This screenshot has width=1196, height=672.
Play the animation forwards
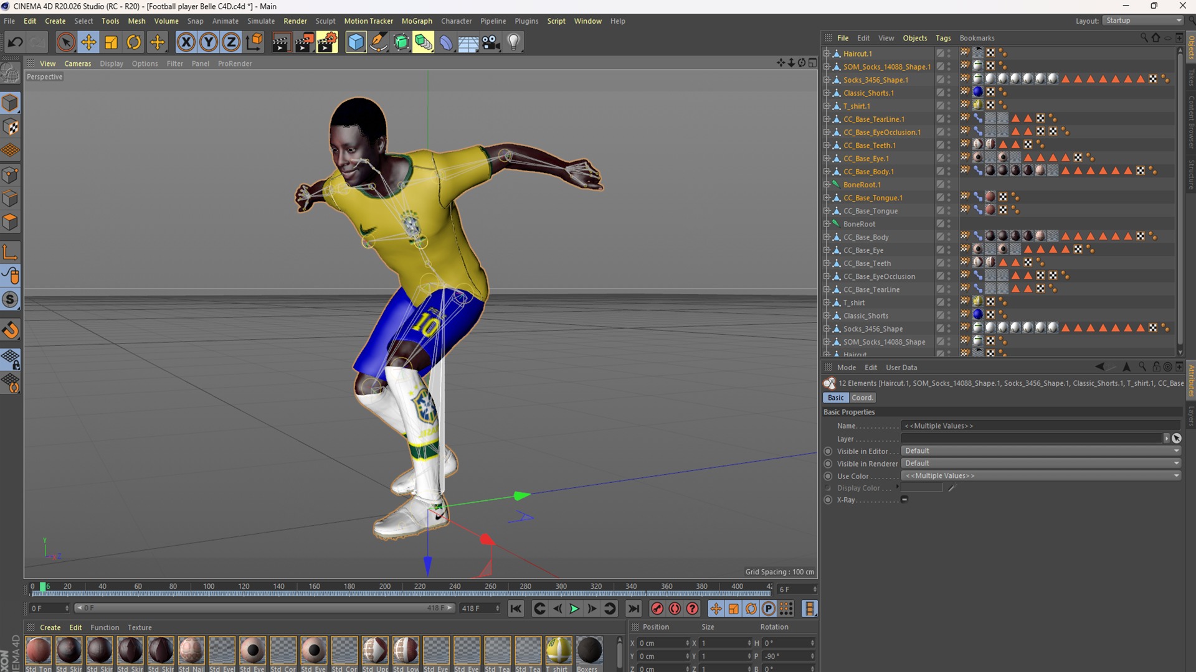pyautogui.click(x=574, y=609)
